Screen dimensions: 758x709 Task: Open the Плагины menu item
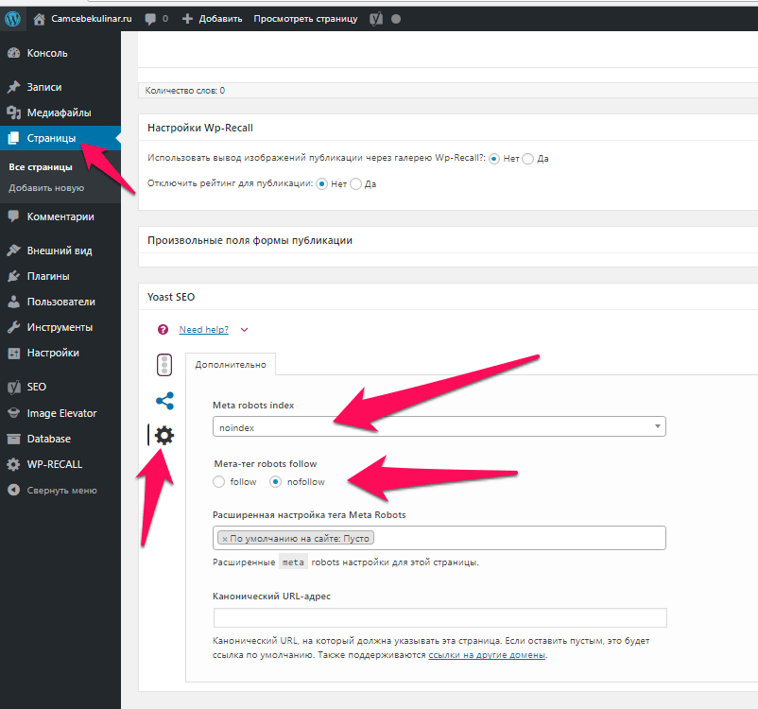(x=48, y=276)
